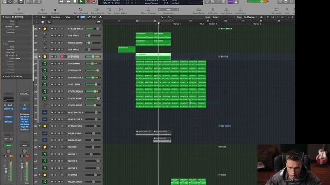Image resolution: width=330 pixels, height=185 pixels.
Task: Solo the GUITAR 2 track
Action: click(x=55, y=161)
